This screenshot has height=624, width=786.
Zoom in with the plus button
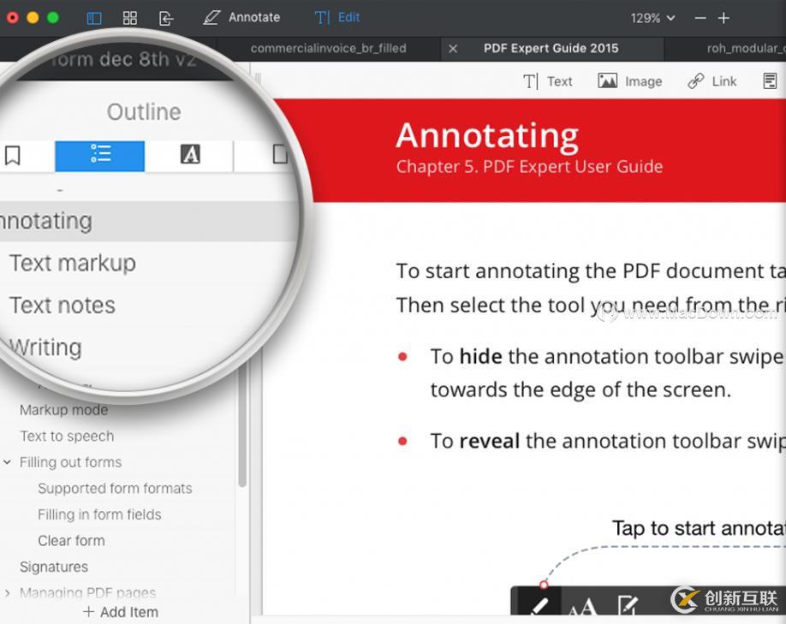723,19
